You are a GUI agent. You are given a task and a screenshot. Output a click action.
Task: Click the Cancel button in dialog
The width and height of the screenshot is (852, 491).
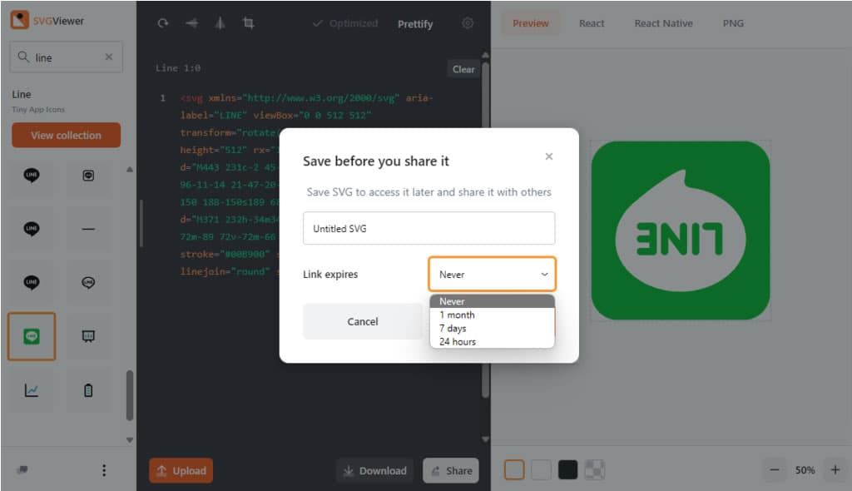pyautogui.click(x=363, y=321)
